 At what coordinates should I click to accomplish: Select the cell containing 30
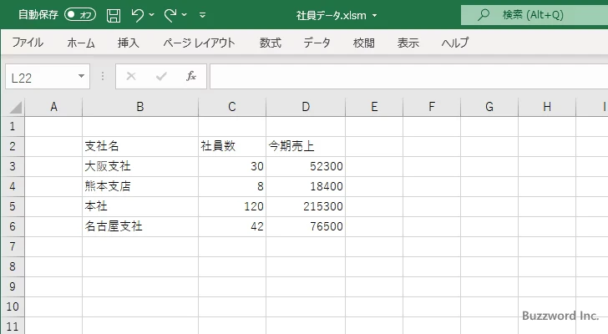point(232,167)
